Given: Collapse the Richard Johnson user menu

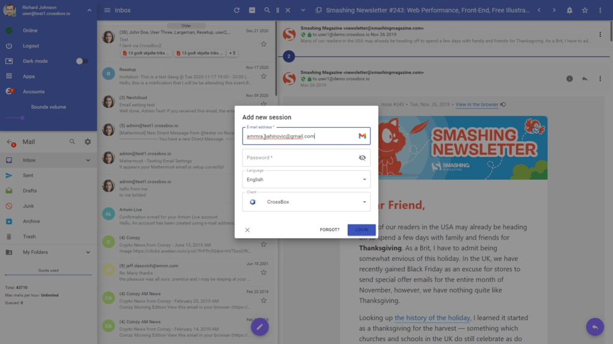Looking at the screenshot, I should tap(89, 10).
